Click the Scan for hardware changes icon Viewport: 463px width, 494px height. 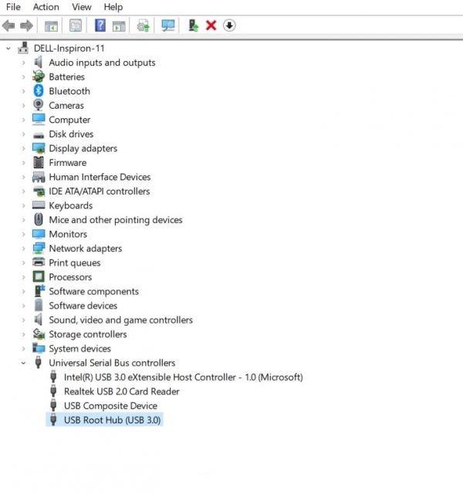coord(167,25)
